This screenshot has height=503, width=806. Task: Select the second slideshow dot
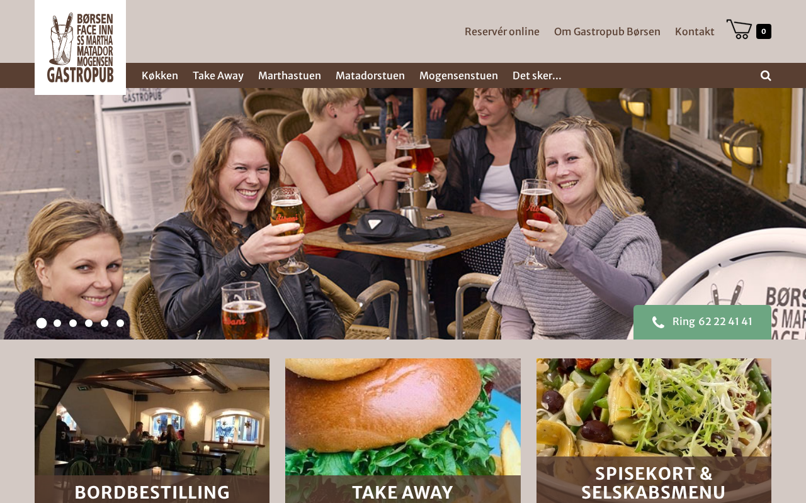pos(57,323)
